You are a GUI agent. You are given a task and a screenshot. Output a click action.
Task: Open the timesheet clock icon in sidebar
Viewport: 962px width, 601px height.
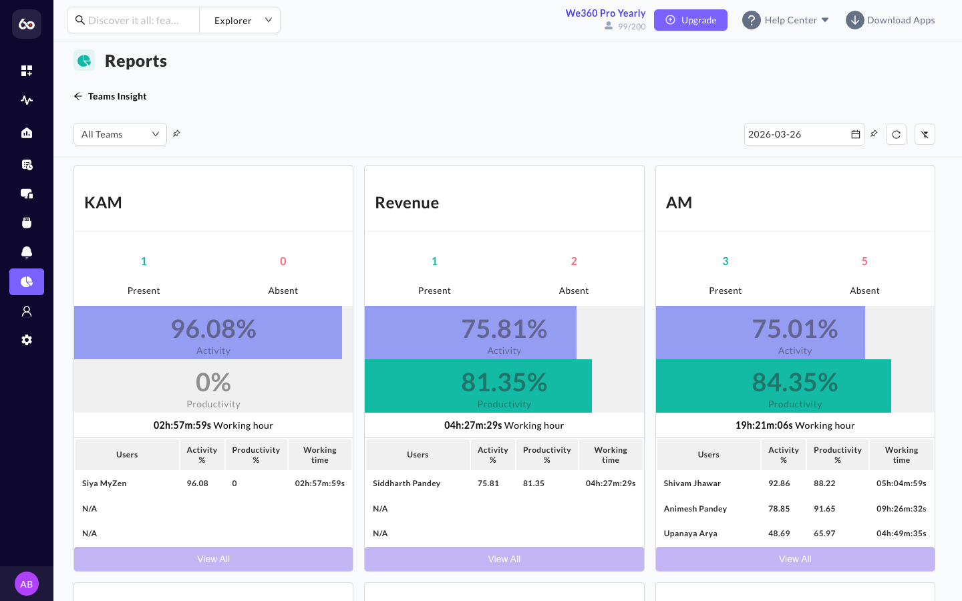click(x=27, y=164)
